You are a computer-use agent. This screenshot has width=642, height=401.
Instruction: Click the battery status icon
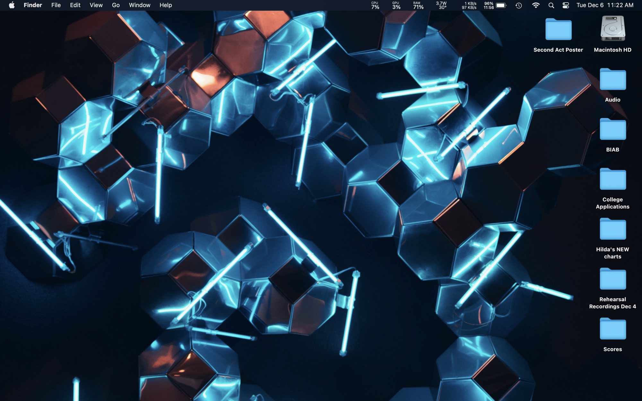[500, 5]
